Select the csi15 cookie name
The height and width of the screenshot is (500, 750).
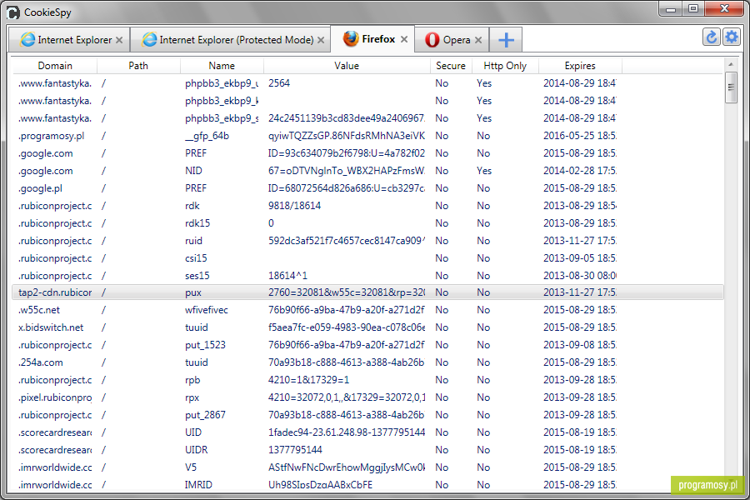click(x=196, y=258)
